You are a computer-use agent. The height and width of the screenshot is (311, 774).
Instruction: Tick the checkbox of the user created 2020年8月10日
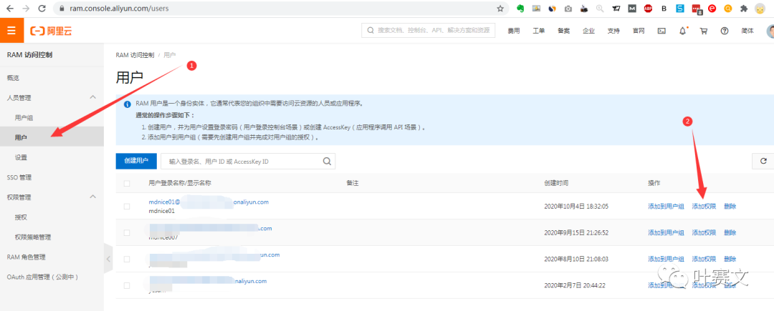127,259
